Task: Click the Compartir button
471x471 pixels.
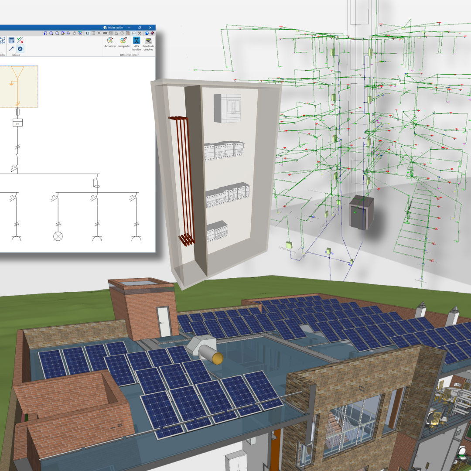Action: [123, 41]
